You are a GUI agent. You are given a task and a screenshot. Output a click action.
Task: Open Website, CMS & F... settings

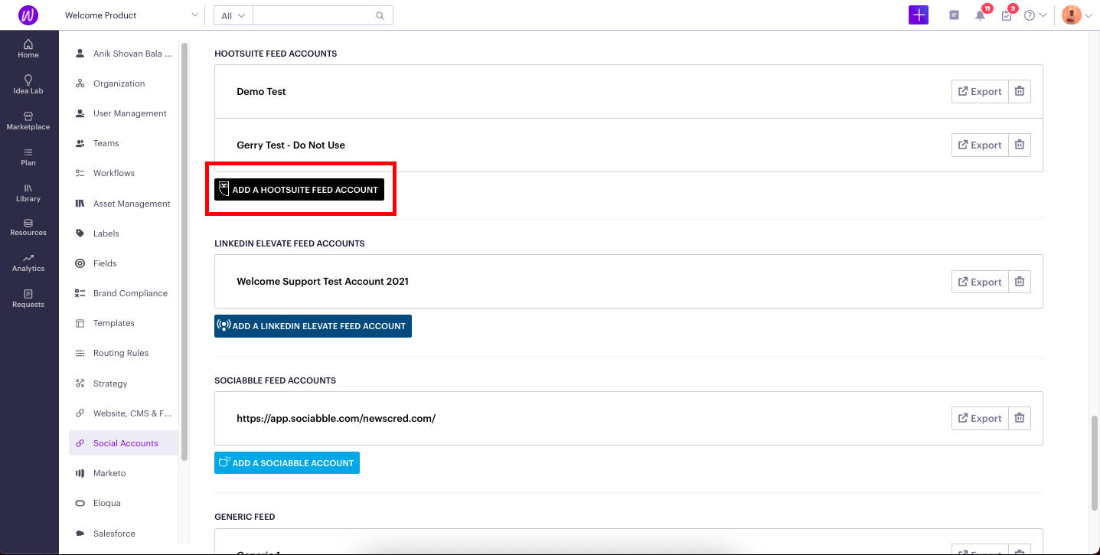pos(123,413)
